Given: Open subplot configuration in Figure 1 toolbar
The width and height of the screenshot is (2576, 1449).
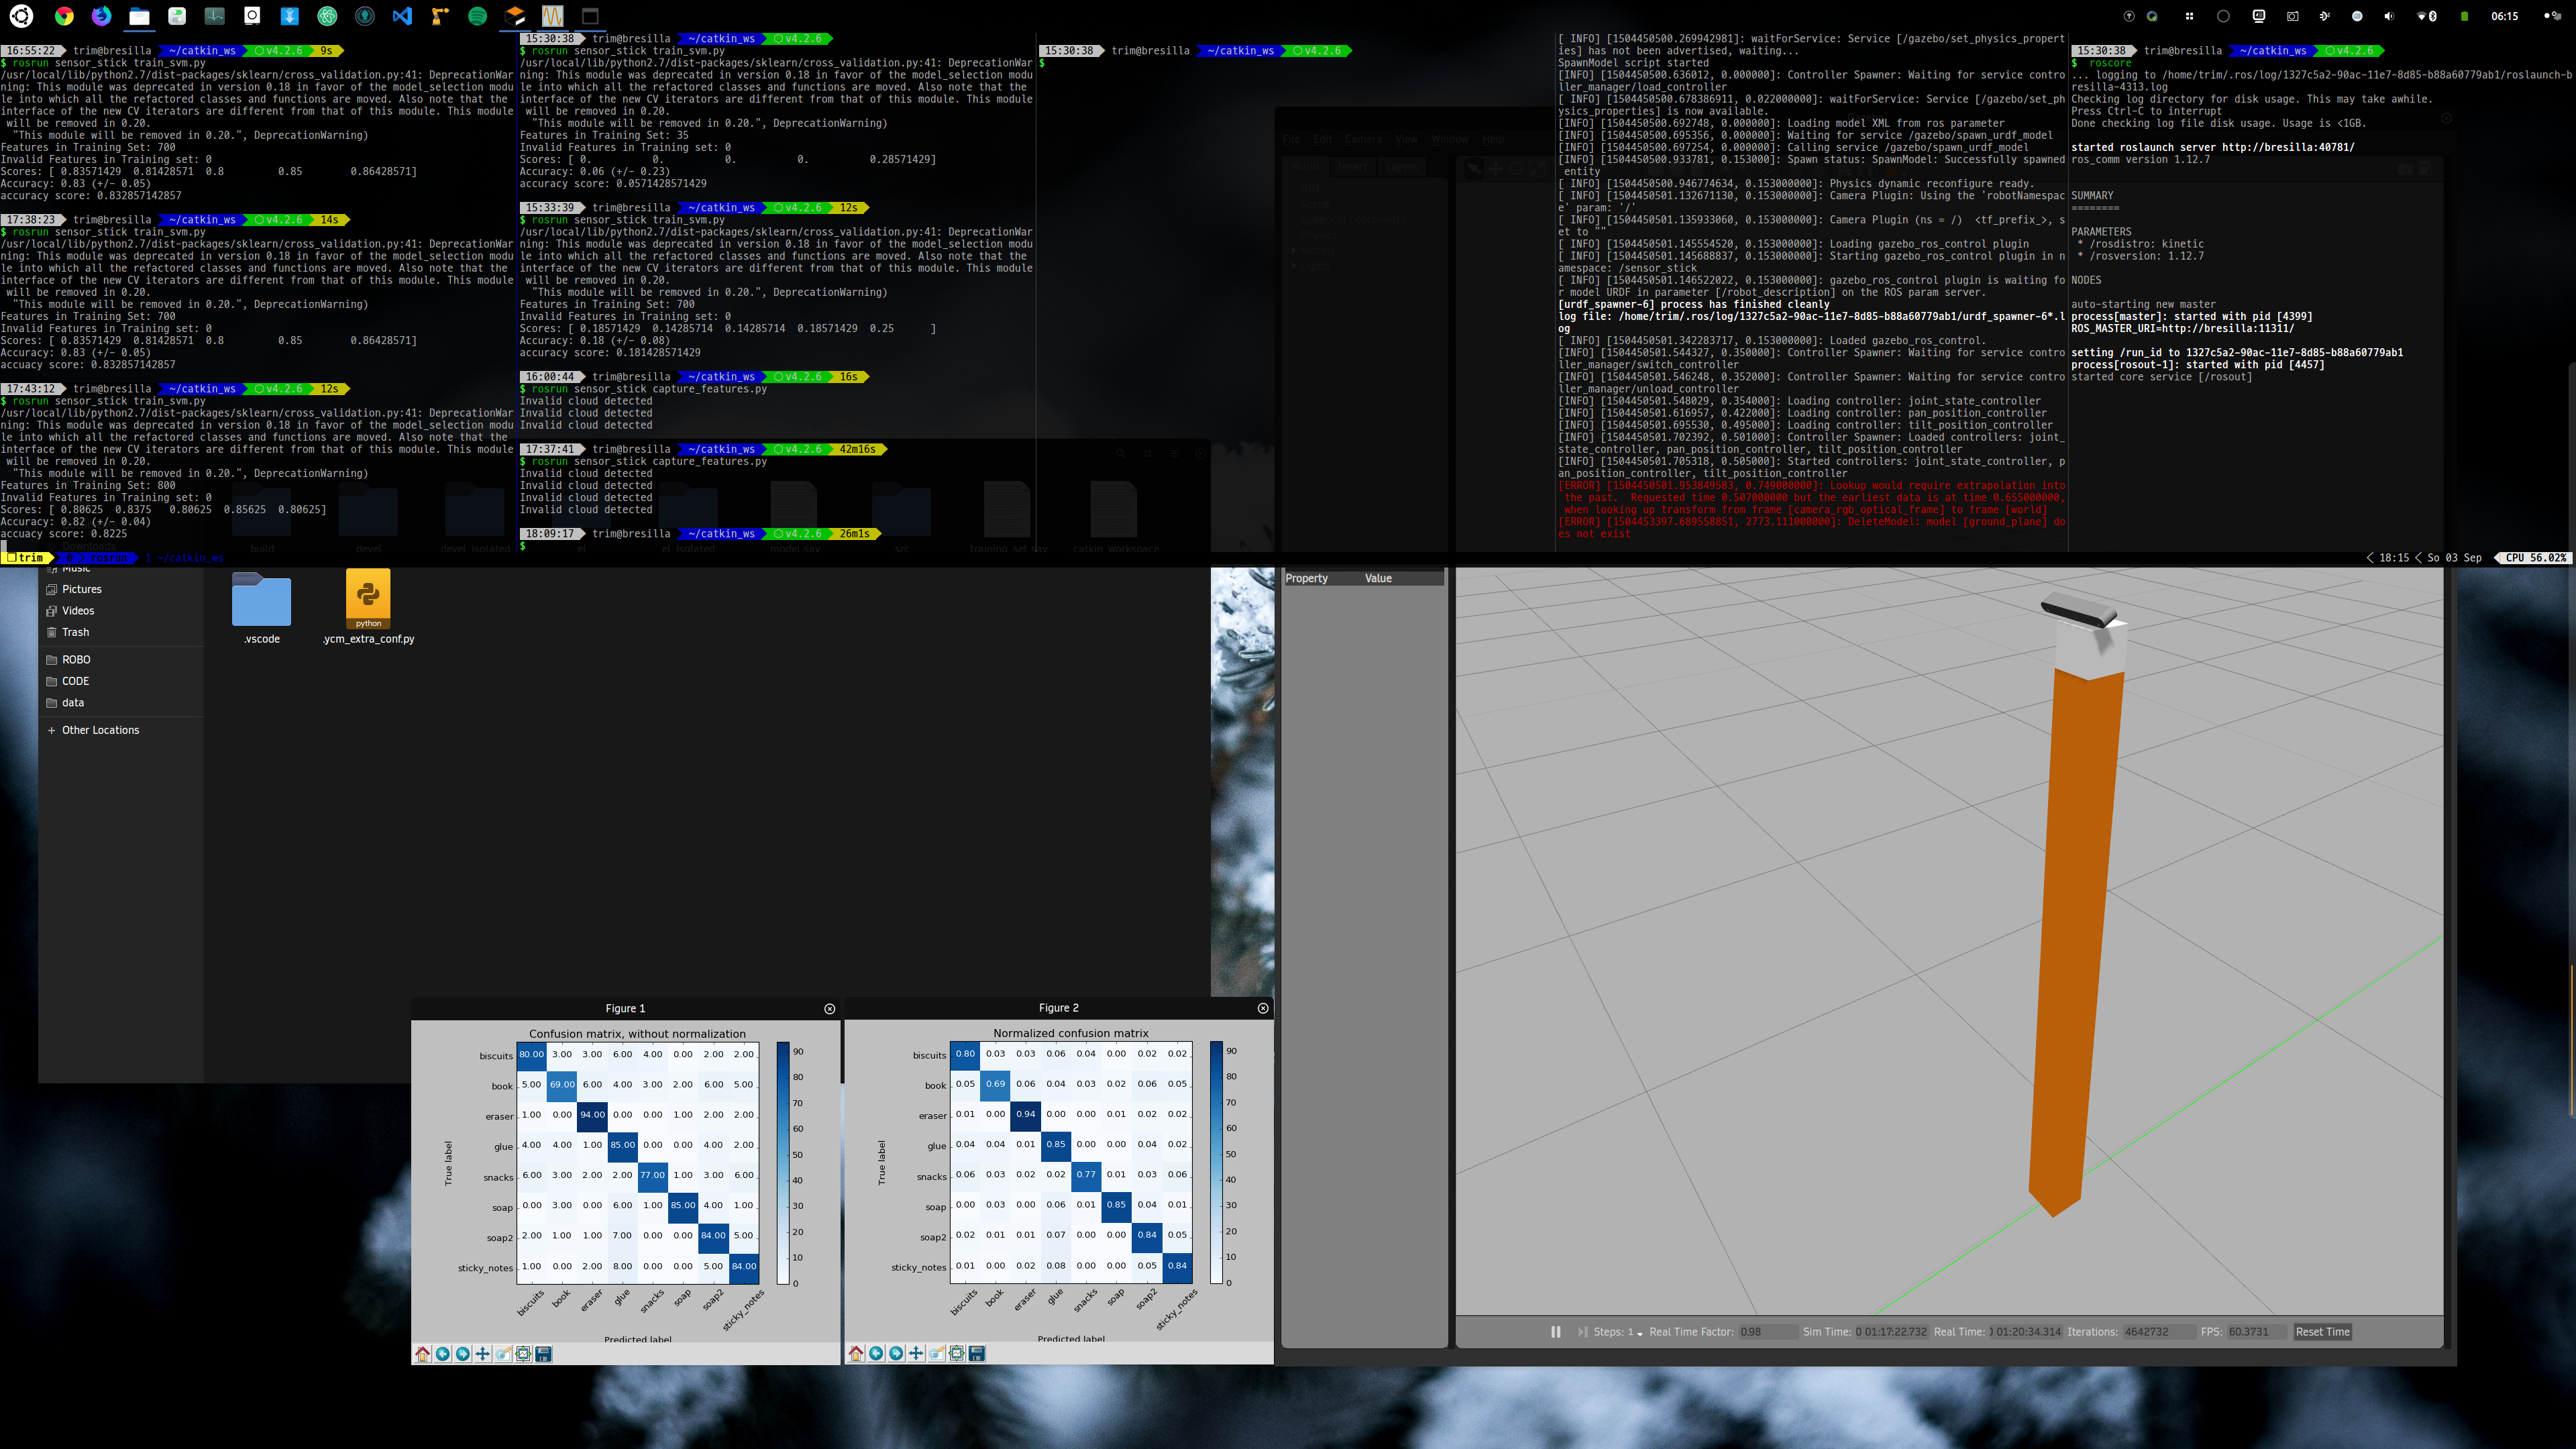Looking at the screenshot, I should [x=523, y=1354].
